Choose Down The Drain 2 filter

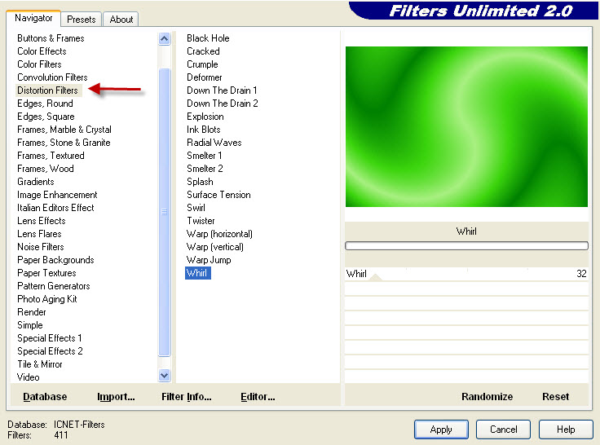(x=223, y=104)
